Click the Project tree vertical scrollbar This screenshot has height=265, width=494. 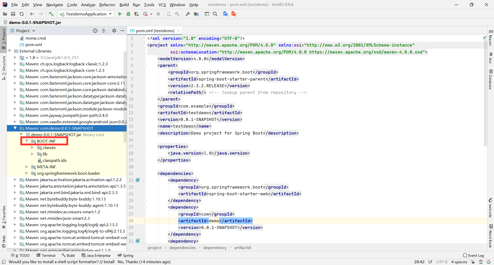pyautogui.click(x=125, y=96)
